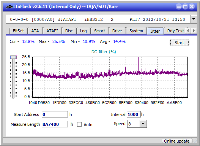Minimize the LtnFlash window
200x146 pixels.
point(179,6)
